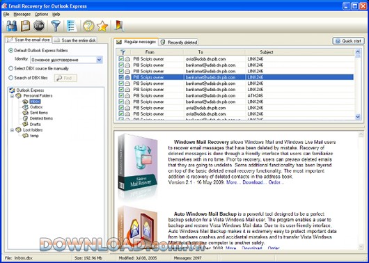Screen dimensions: 369x263
Task: Click Size: 192.96 Mb status entry
Action: (x=88, y=258)
